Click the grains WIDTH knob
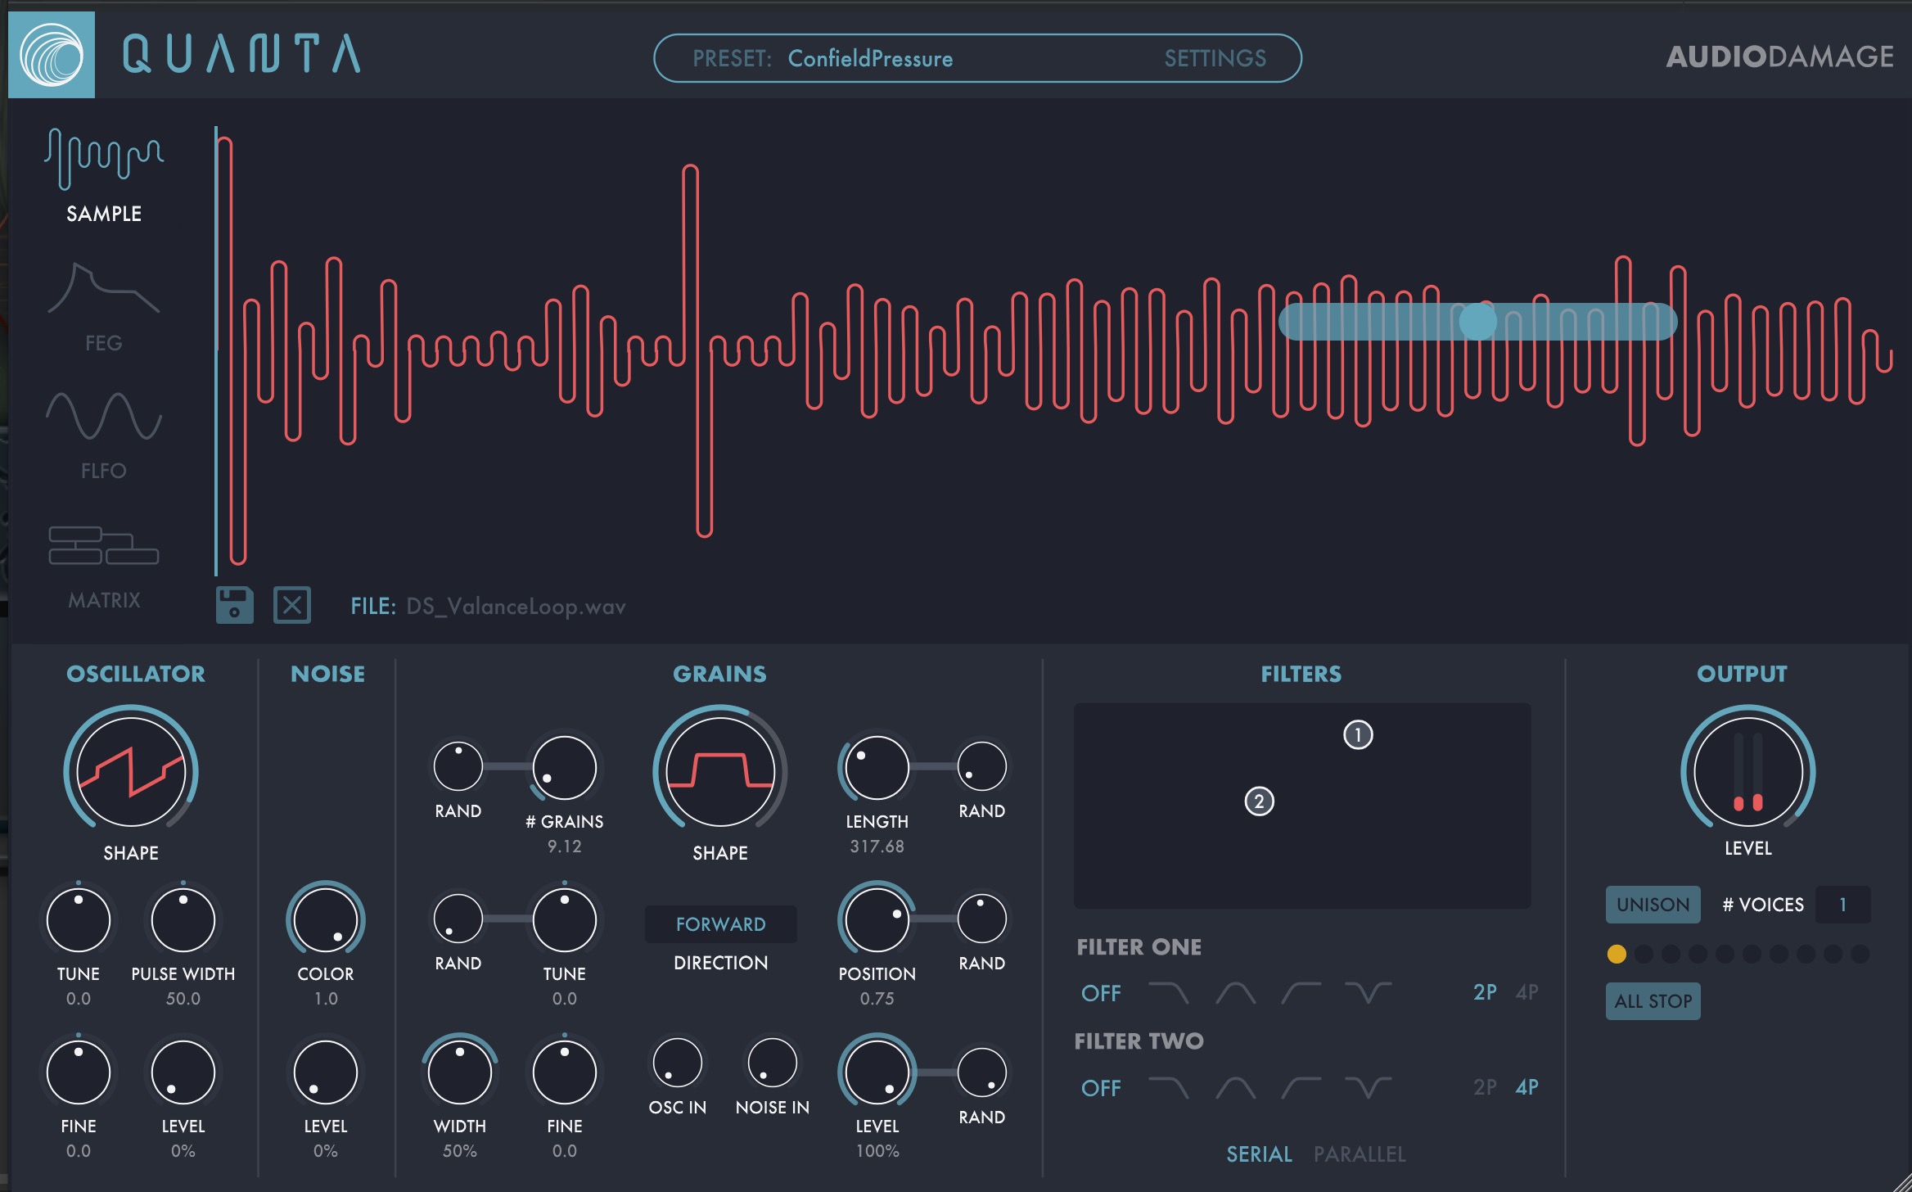 [x=460, y=1072]
